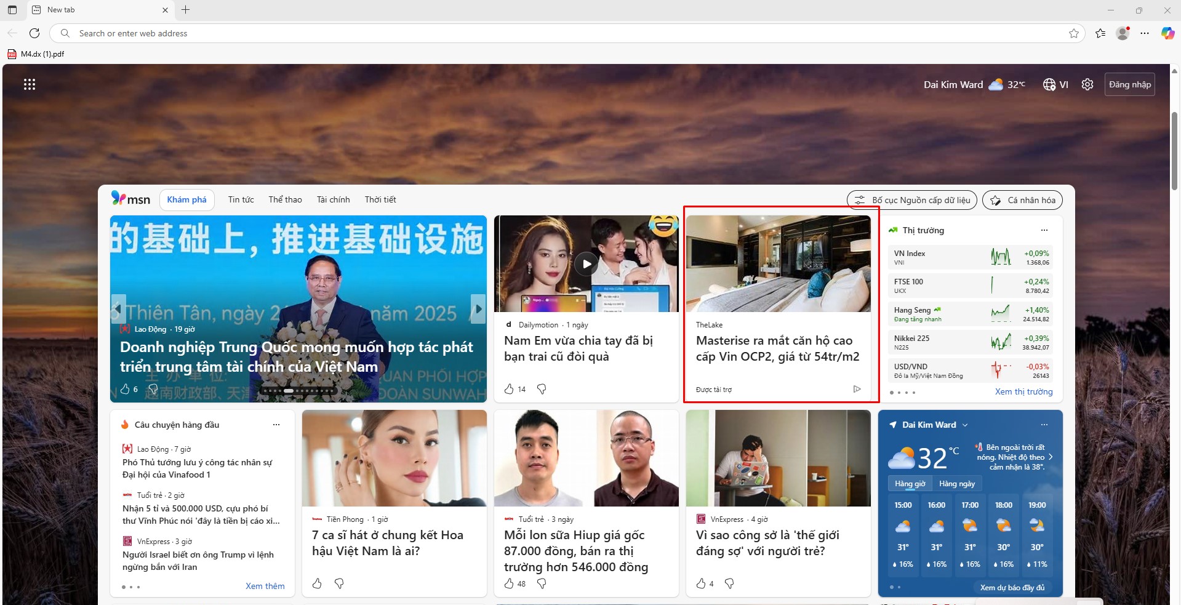Screen dimensions: 1181x605
Task: Switch to the Tin tức tab
Action: pos(241,200)
